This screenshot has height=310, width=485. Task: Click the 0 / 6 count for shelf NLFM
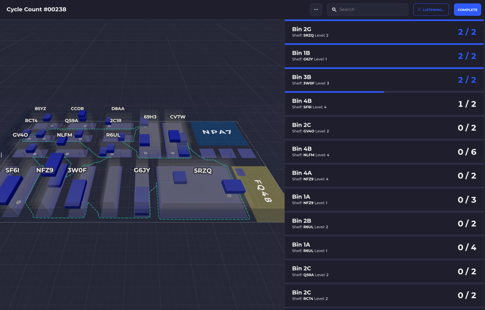467,152
